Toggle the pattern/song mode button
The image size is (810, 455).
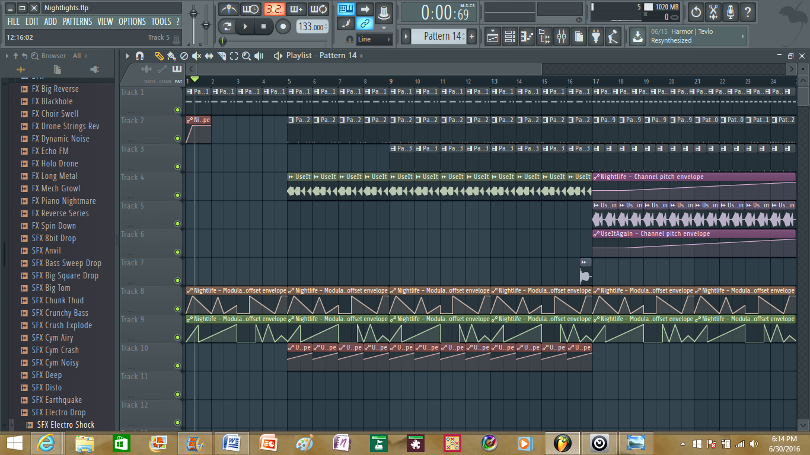click(227, 27)
